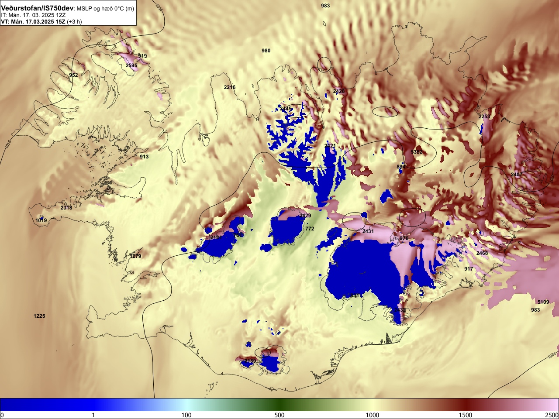Click the 1225 value label
This screenshot has height=419, width=559.
click(39, 316)
